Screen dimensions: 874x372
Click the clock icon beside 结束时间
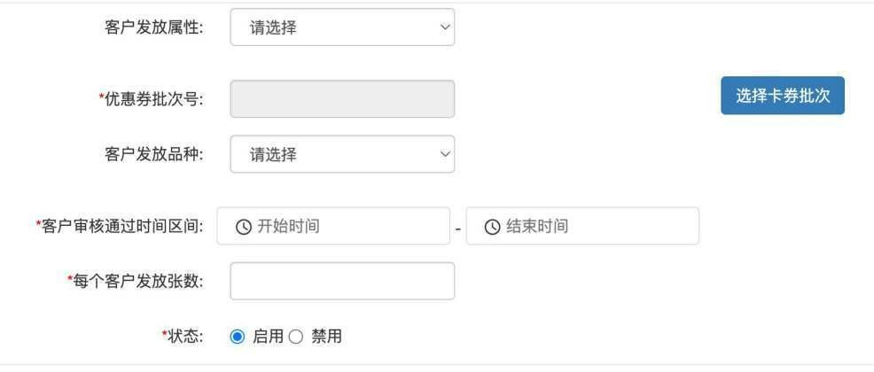click(x=492, y=227)
